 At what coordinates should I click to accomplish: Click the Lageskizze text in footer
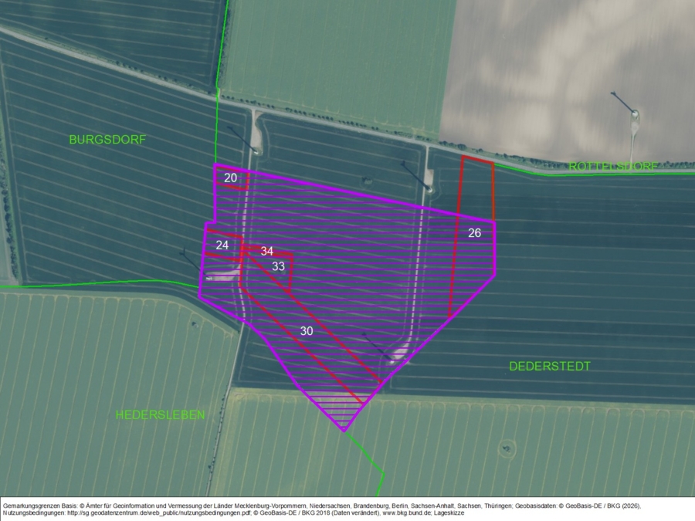(x=448, y=511)
